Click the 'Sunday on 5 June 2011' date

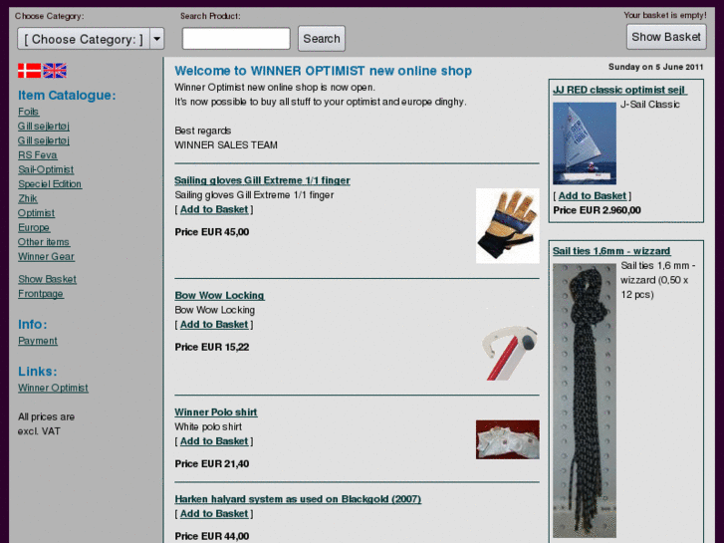pos(655,67)
